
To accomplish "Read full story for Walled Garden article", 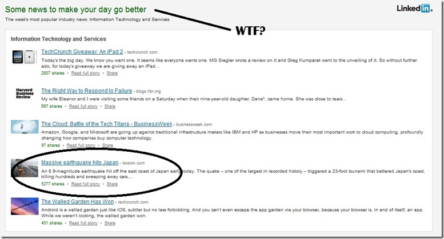I will tap(83, 223).
